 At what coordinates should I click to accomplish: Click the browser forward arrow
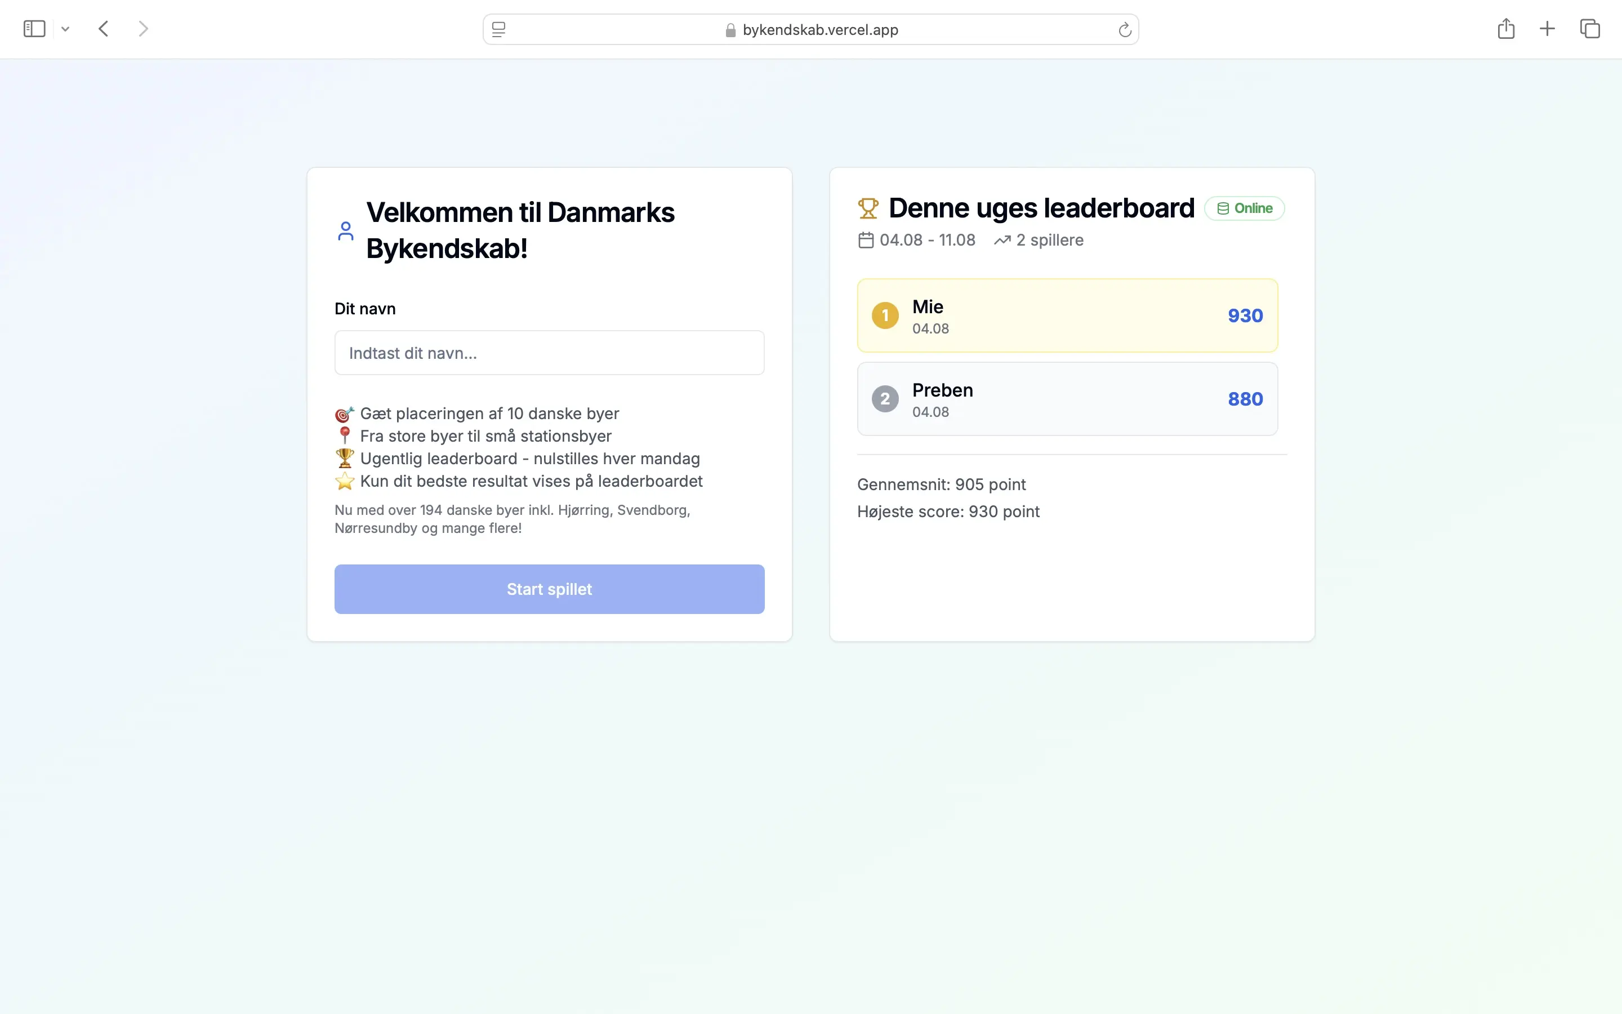pos(142,28)
